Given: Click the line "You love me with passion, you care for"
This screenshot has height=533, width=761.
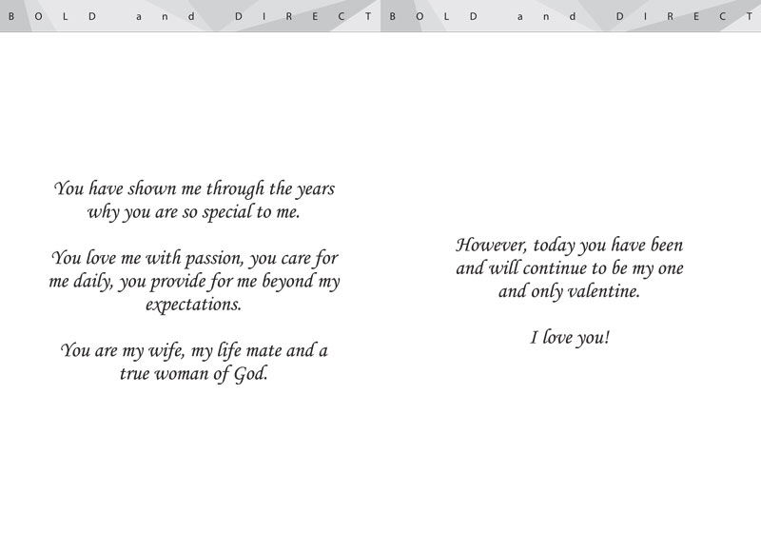Looking at the screenshot, I should (x=194, y=258).
